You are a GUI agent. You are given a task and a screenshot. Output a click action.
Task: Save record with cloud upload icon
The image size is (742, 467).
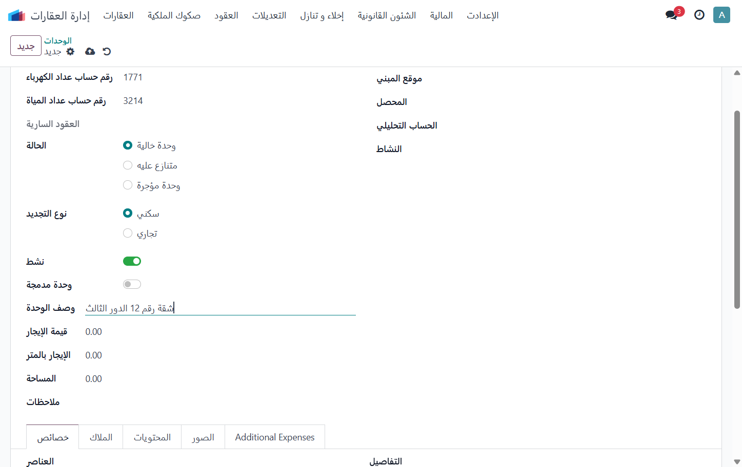click(x=90, y=51)
